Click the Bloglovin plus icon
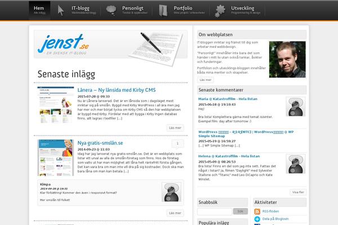Viewport: 338px width, 225px height. coord(257,219)
